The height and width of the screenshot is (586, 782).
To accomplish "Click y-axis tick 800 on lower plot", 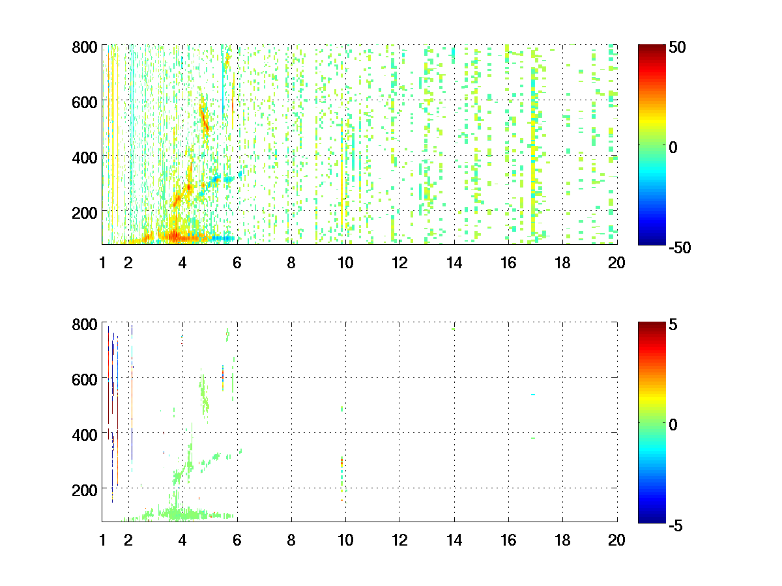I will click(x=85, y=324).
